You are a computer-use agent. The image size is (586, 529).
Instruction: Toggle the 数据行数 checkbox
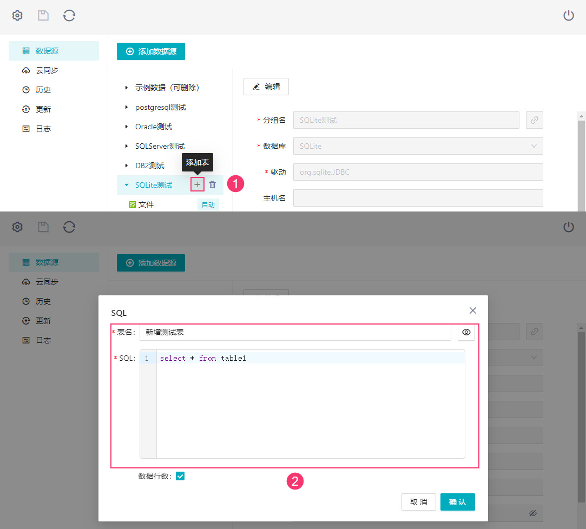pyautogui.click(x=180, y=476)
